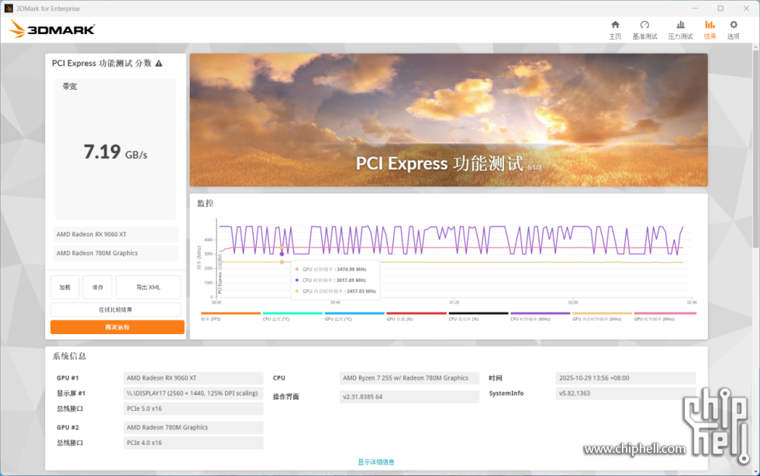Click the purple data point on monitoring chart
This screenshot has height=476, width=760.
click(x=282, y=254)
